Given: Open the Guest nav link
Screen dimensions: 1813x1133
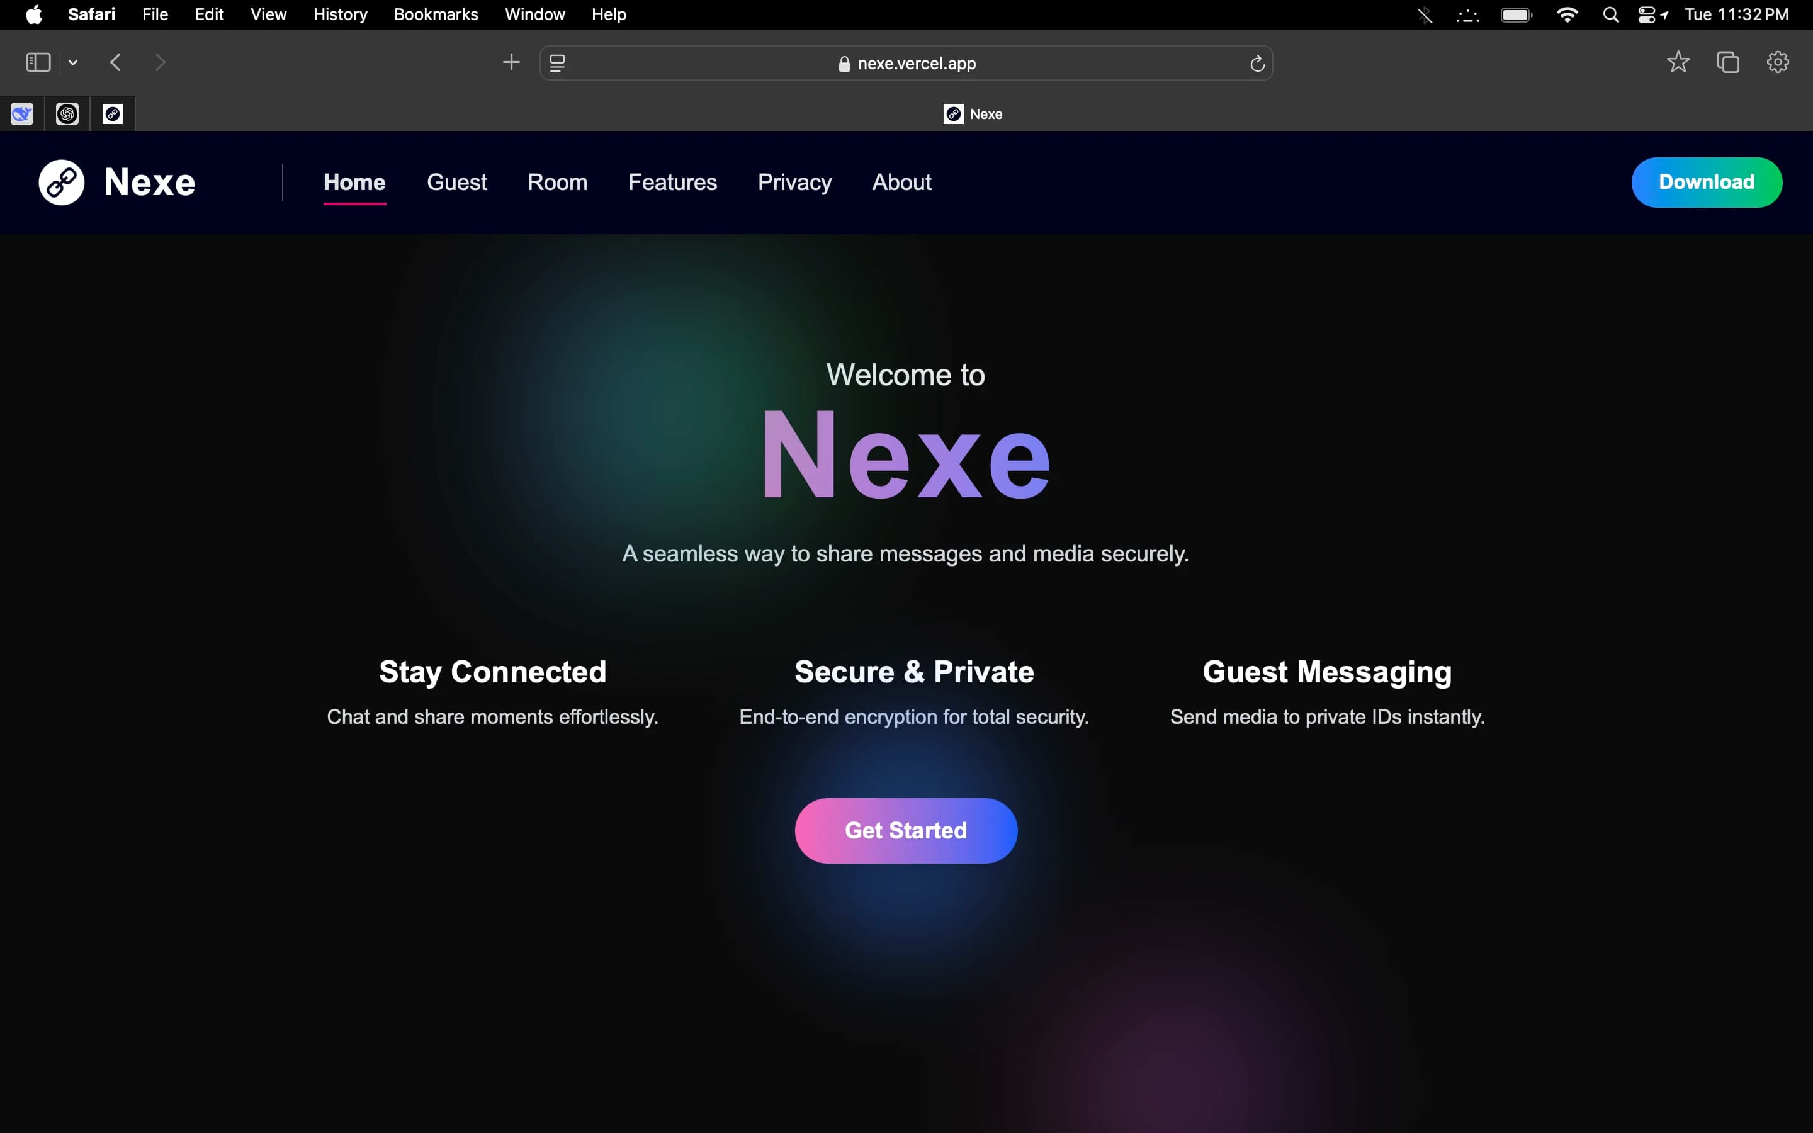Looking at the screenshot, I should [x=457, y=182].
